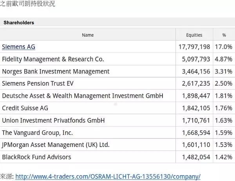Sort by the Equities column header
Screen dimensions: 235x181
[x=194, y=35]
